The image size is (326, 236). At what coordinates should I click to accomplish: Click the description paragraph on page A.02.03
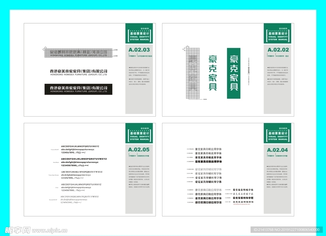pyautogui.click(x=139, y=76)
